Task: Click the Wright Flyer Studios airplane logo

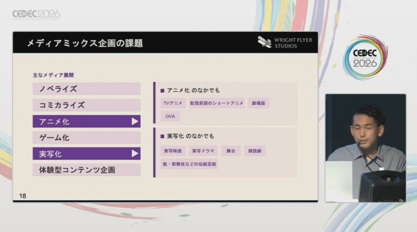Action: tap(264, 42)
